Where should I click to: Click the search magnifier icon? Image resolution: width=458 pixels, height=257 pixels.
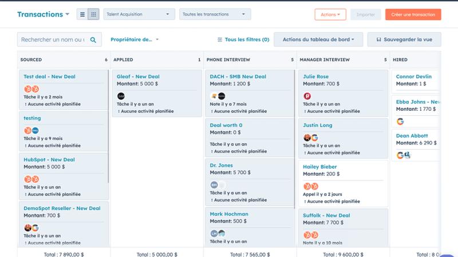[93, 39]
